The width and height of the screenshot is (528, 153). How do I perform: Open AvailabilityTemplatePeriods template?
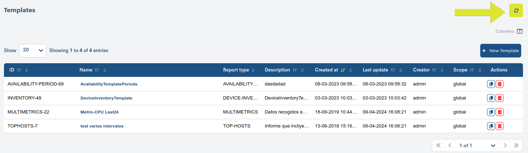click(109, 84)
